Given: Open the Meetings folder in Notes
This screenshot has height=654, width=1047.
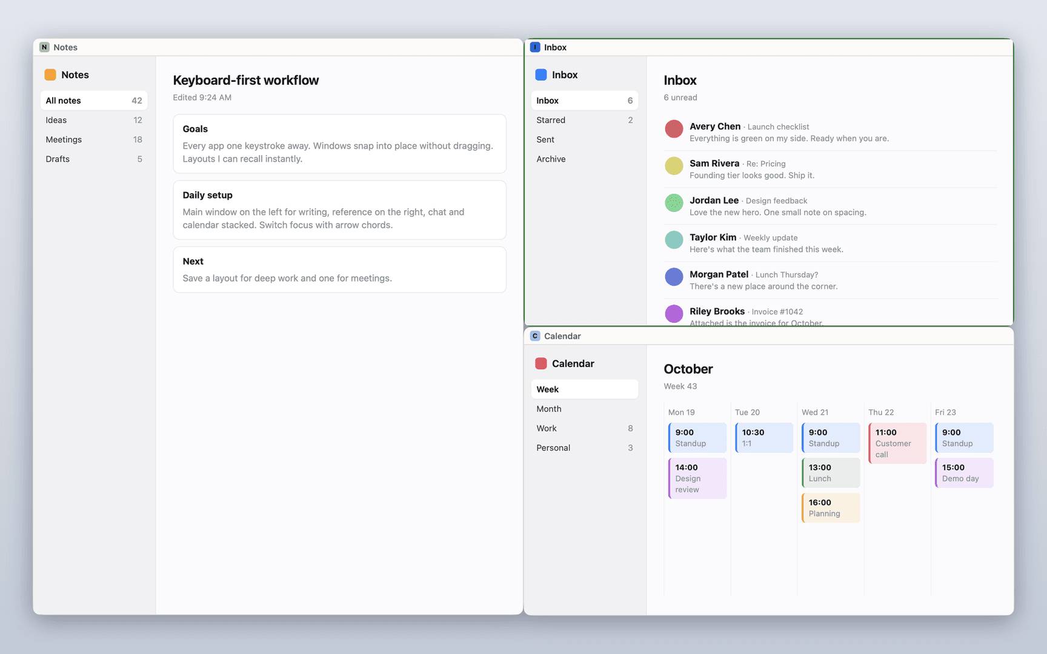Looking at the screenshot, I should (94, 139).
